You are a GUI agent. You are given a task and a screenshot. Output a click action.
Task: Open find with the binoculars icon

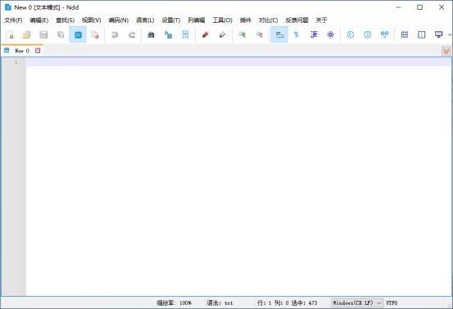tap(151, 35)
